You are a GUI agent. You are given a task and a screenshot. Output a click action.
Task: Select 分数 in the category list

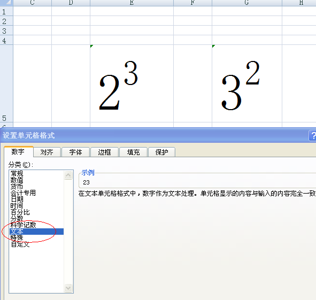37,219
